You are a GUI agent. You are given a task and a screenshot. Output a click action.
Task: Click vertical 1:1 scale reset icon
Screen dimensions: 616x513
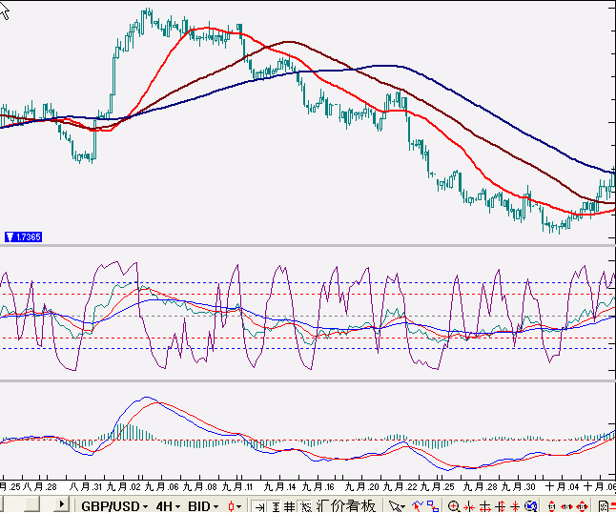(551, 506)
